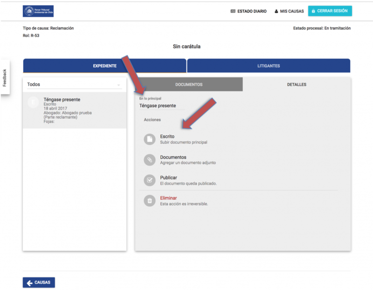This screenshot has height=290, width=373.
Task: Click the Documentos paperclip icon
Action: click(x=149, y=160)
